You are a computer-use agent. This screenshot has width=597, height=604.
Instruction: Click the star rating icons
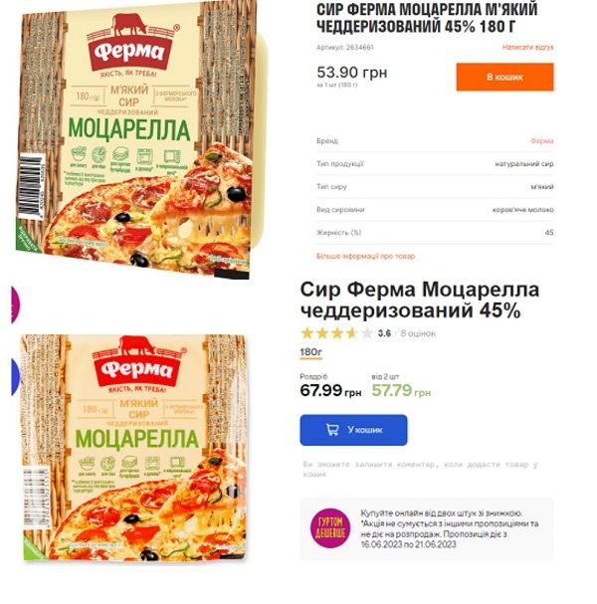click(x=337, y=333)
